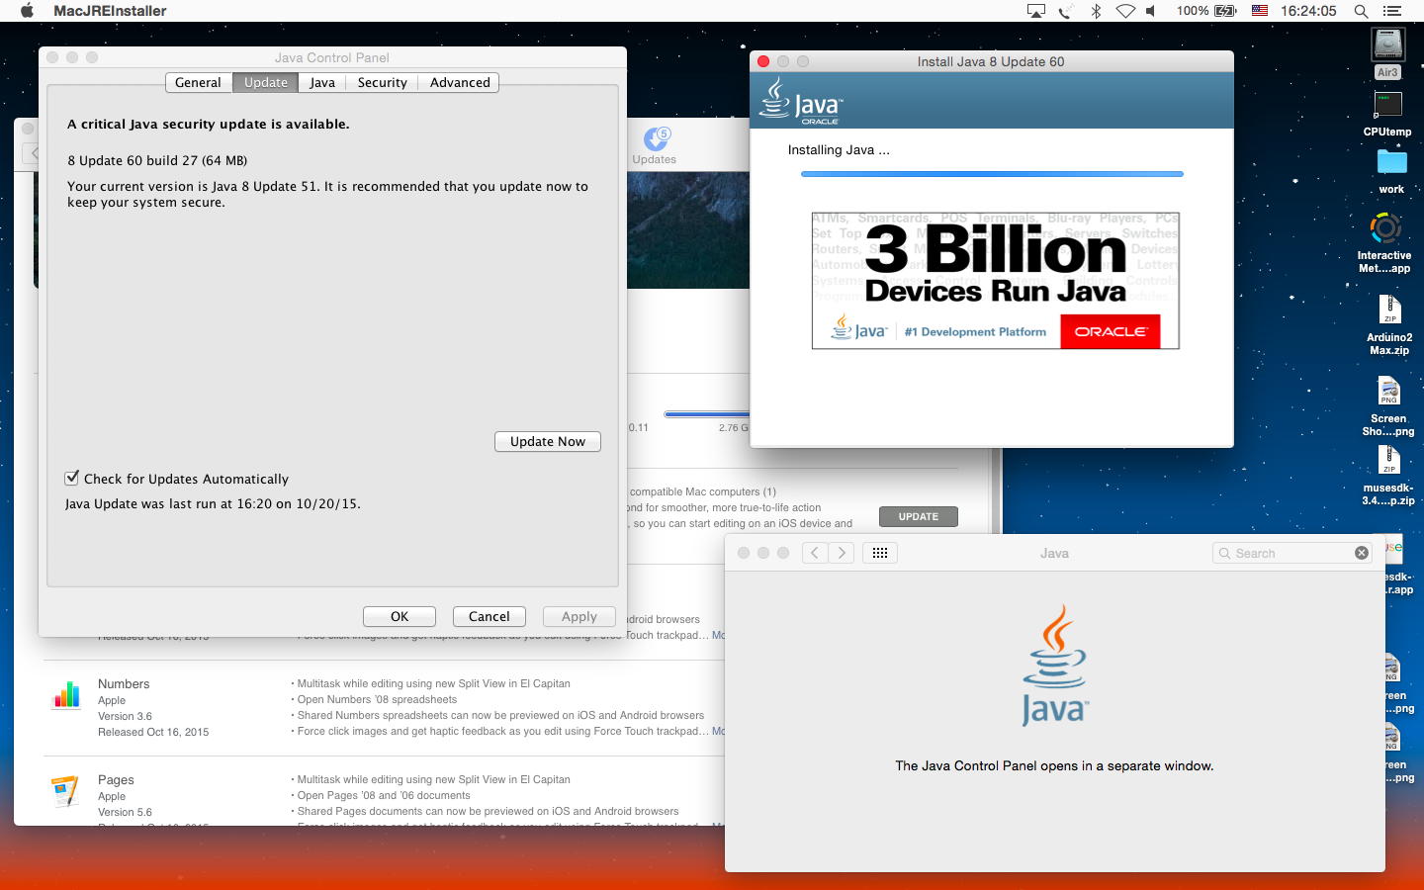Confirm with the OK button
The height and width of the screenshot is (890, 1424).
pos(400,616)
